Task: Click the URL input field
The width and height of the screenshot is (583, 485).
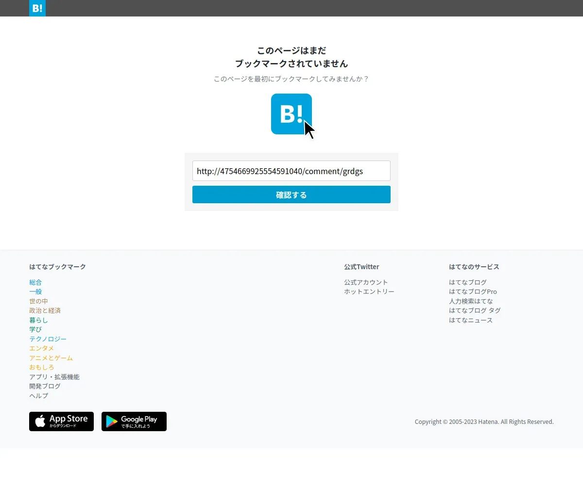Action: [291, 171]
